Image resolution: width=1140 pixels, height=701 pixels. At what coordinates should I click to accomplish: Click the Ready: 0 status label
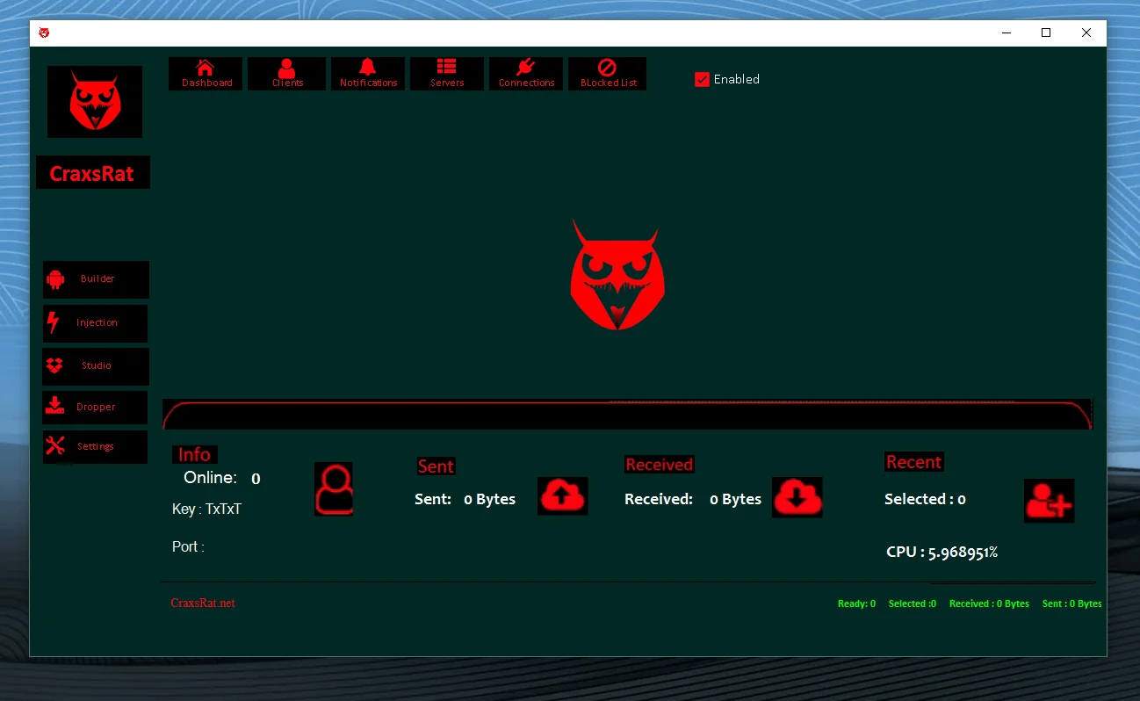[856, 603]
